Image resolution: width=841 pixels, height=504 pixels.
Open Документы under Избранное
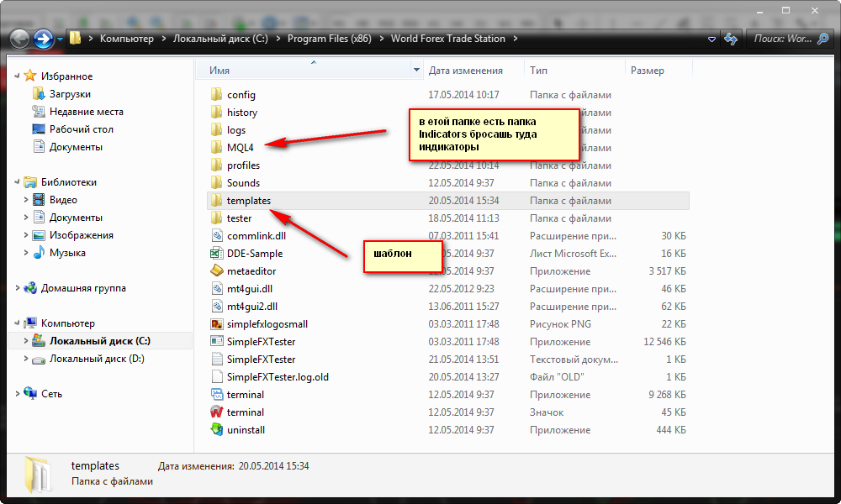pos(76,147)
